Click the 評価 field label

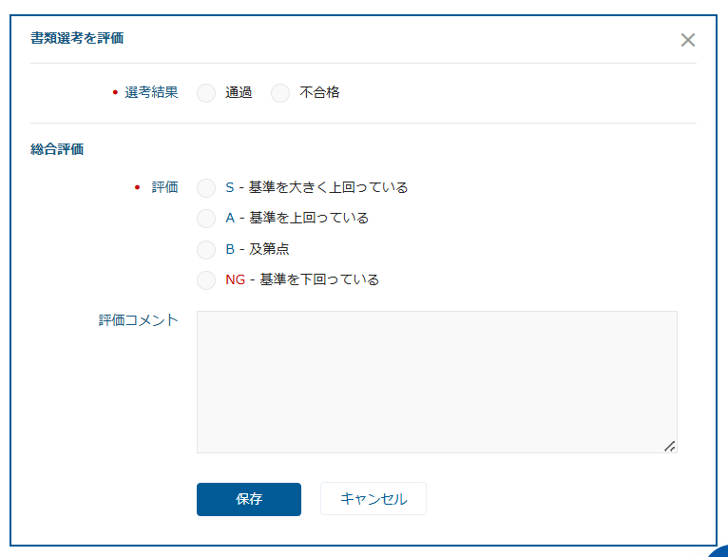(x=164, y=187)
